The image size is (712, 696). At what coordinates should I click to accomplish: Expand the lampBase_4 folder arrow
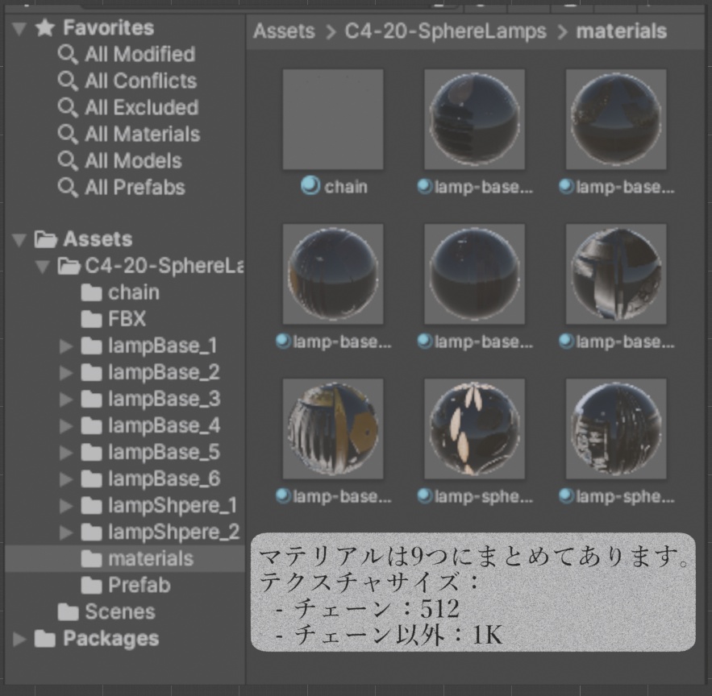(66, 426)
